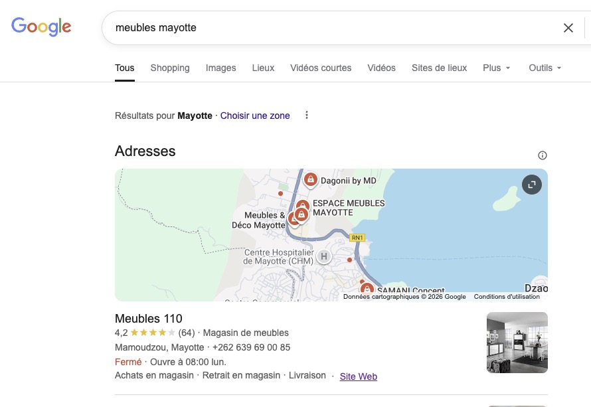Open the Meubles 110 'Site Web' link
591x407 pixels.
click(x=359, y=376)
